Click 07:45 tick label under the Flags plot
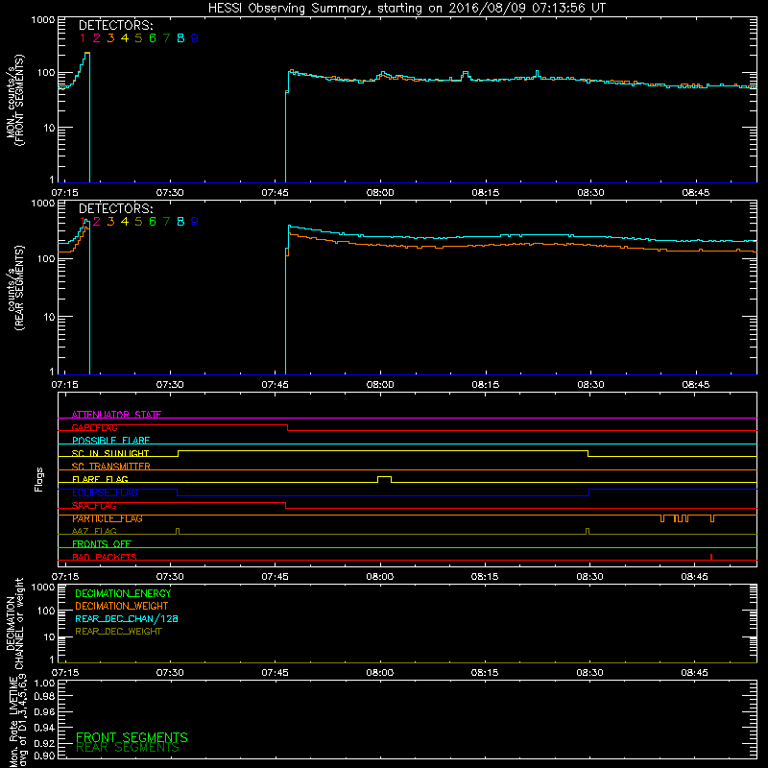Image resolution: width=768 pixels, height=768 pixels. pyautogui.click(x=275, y=577)
